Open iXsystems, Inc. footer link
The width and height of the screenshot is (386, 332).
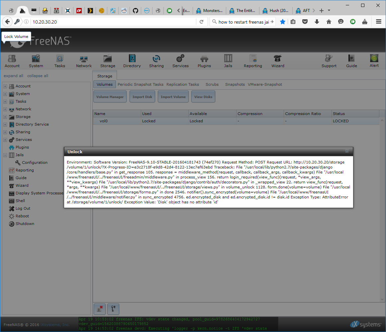point(55,325)
